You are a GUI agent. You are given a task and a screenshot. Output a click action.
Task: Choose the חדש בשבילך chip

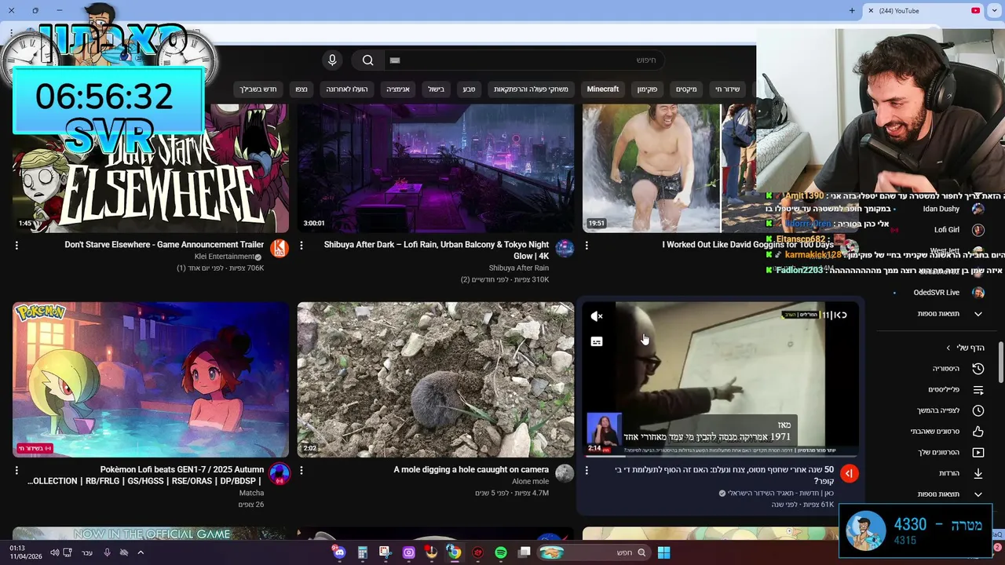click(258, 89)
